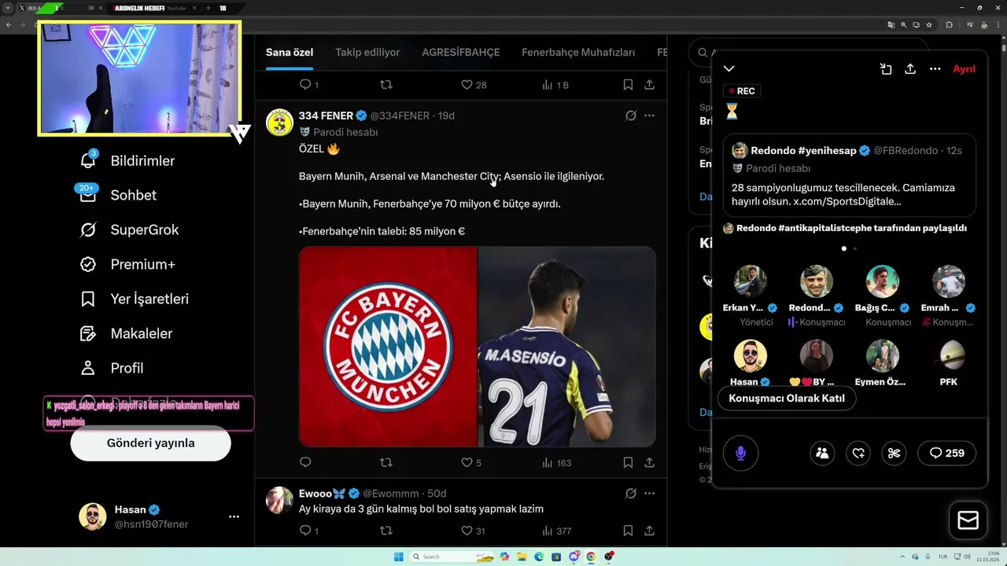Share the Space via upload icon
1007x566 pixels.
(910, 69)
